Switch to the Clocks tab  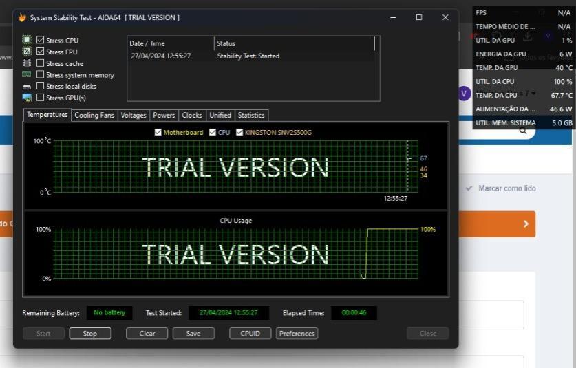click(x=192, y=116)
